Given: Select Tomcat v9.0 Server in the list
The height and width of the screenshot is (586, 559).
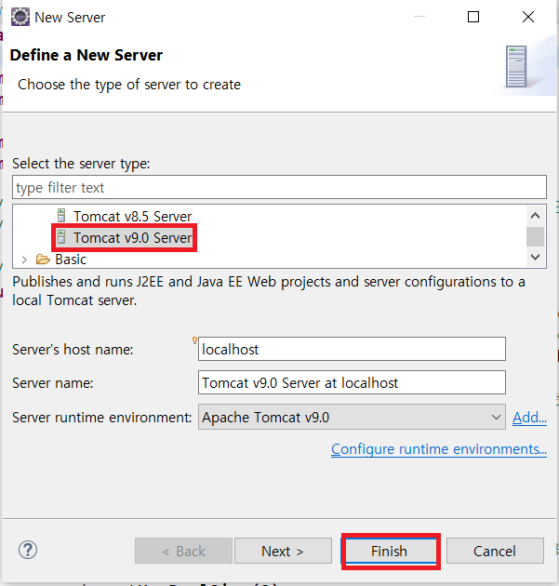Looking at the screenshot, I should click(x=133, y=238).
